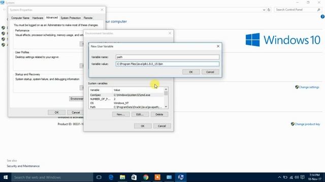Image resolution: width=325 pixels, height=182 pixels.
Task: Open the orange app taskbar icon
Action: (x=157, y=177)
